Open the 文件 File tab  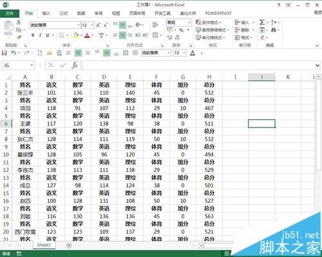click(x=10, y=14)
